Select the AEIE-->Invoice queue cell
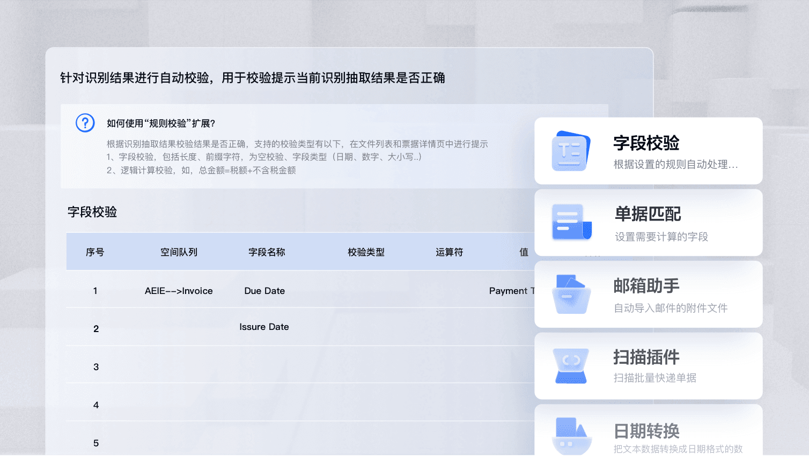The image size is (809, 456). tap(179, 291)
